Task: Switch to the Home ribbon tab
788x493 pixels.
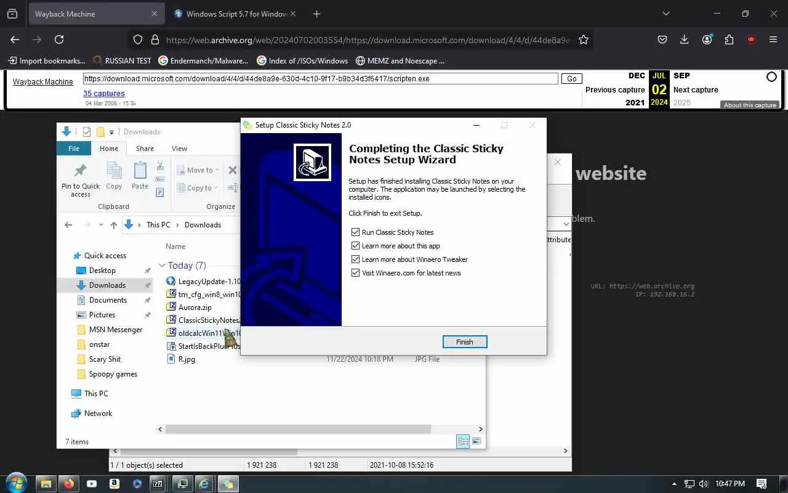Action: [109, 149]
